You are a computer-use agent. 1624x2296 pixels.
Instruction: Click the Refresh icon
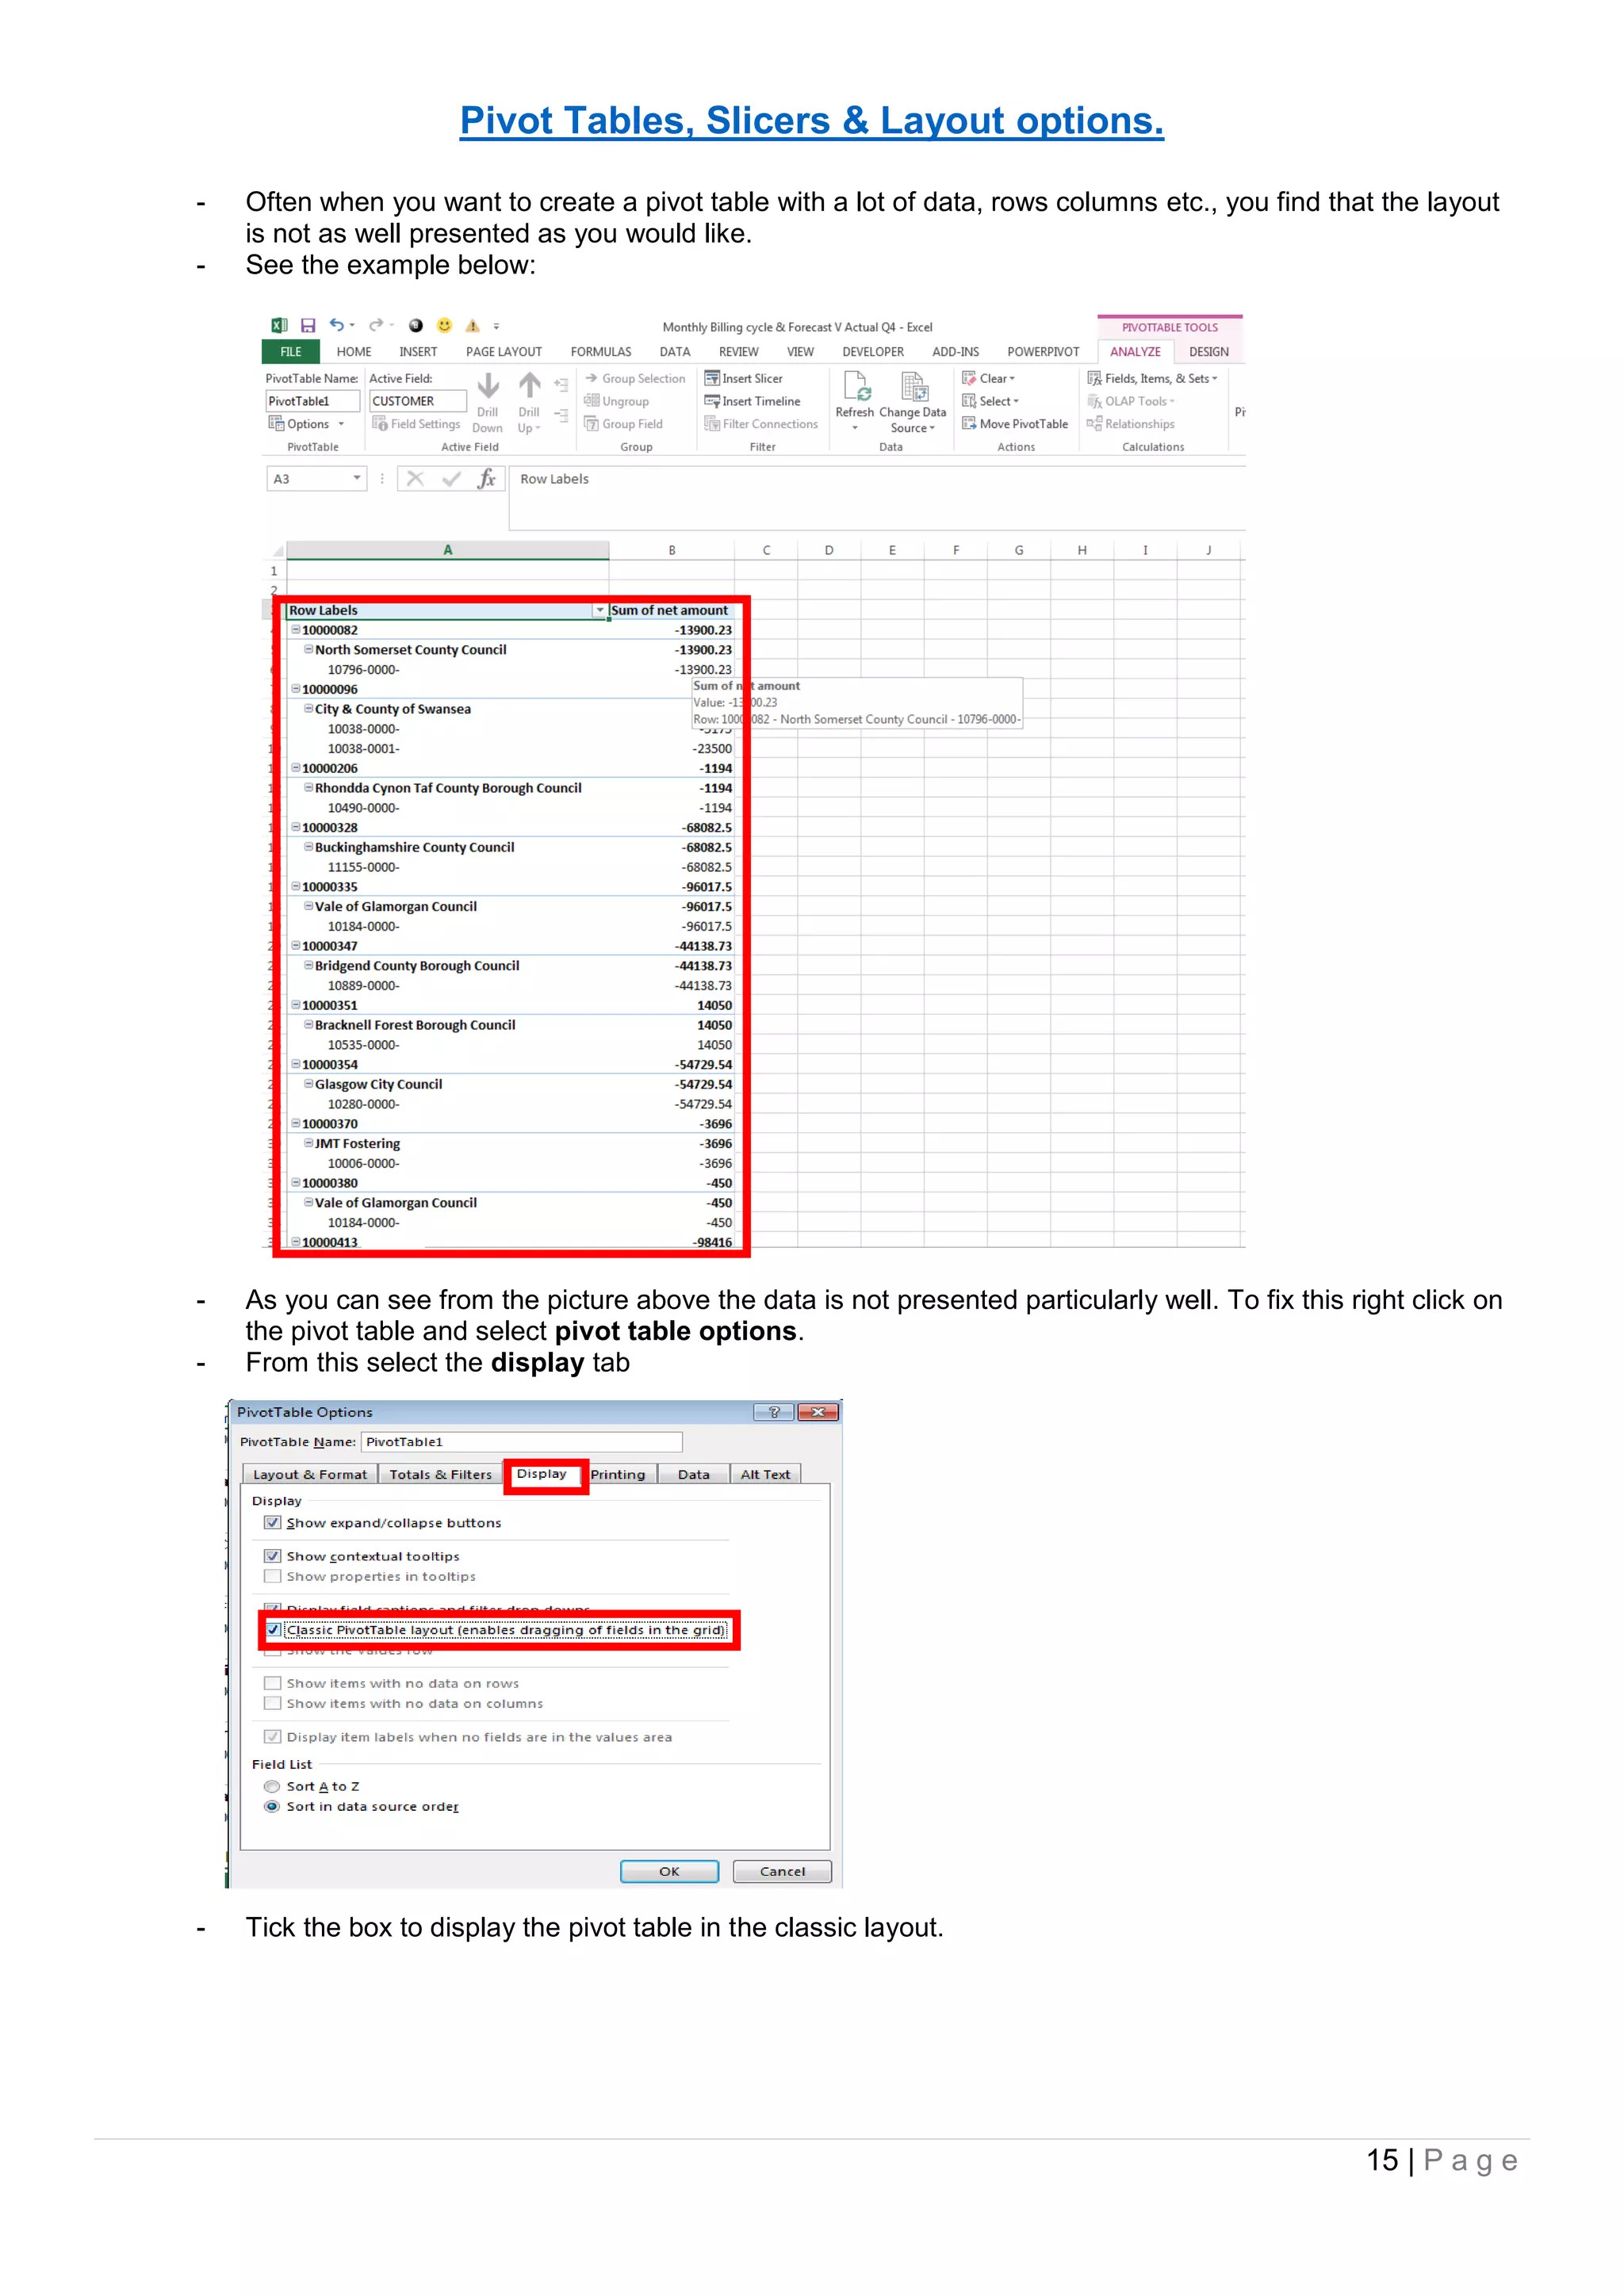(856, 386)
